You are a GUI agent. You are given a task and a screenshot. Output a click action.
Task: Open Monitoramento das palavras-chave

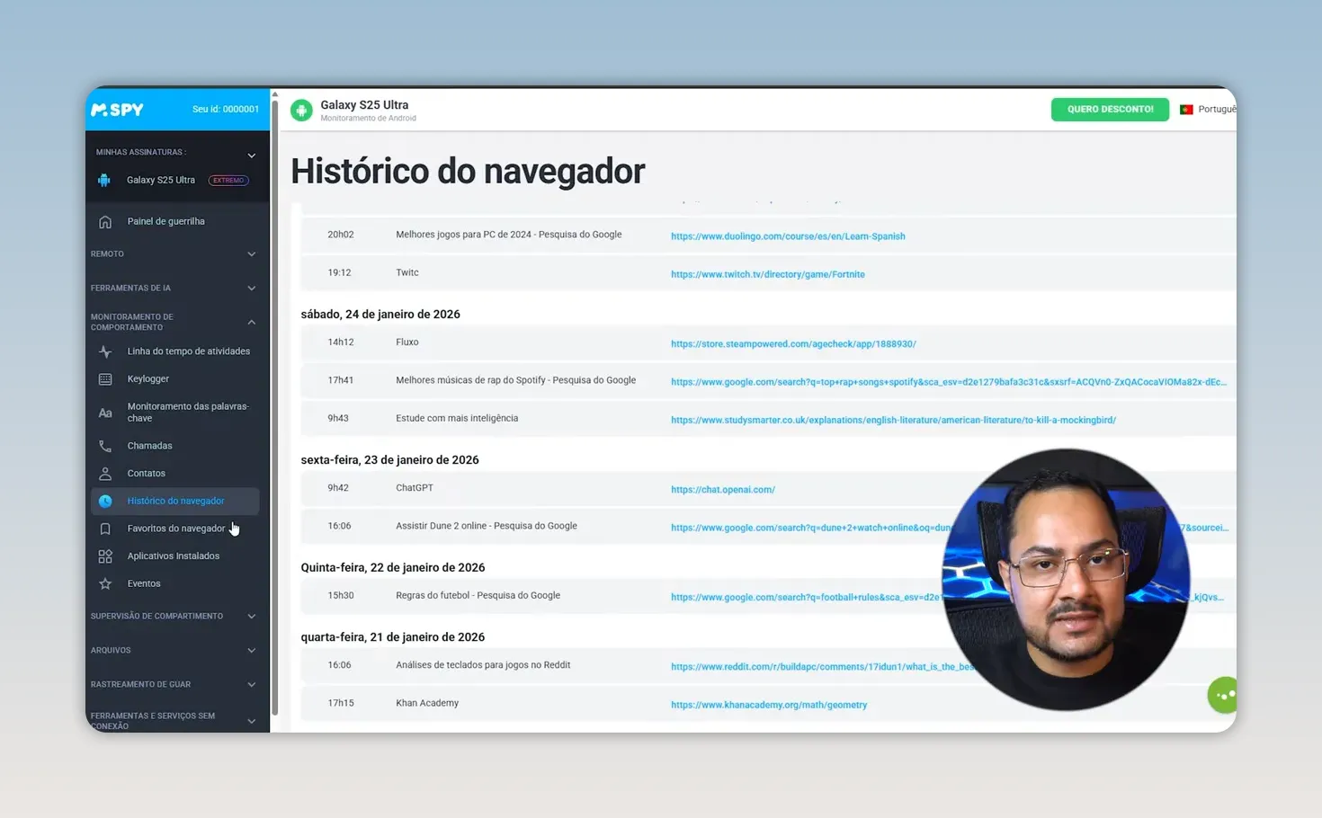click(x=188, y=413)
